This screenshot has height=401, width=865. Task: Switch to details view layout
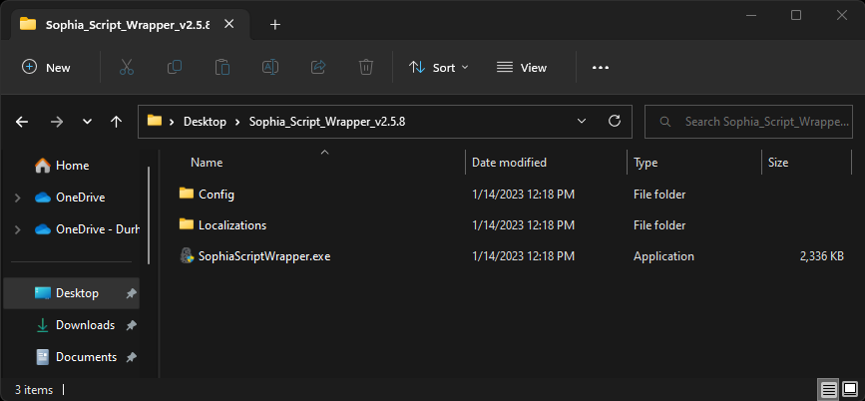pos(829,390)
